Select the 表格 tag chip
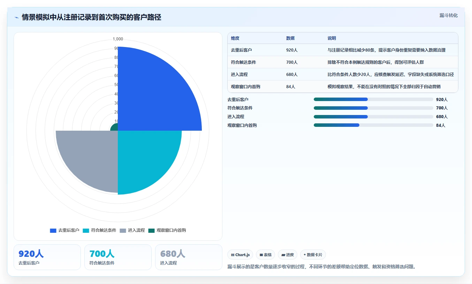 pos(265,255)
